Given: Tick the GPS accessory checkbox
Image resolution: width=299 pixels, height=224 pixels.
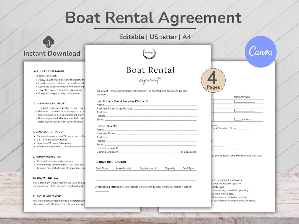Looking at the screenshot, I should (163, 187).
